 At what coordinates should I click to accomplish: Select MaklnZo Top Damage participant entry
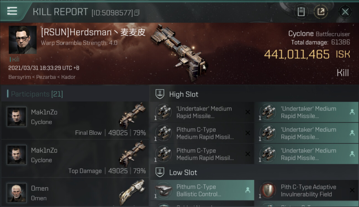click(75, 158)
